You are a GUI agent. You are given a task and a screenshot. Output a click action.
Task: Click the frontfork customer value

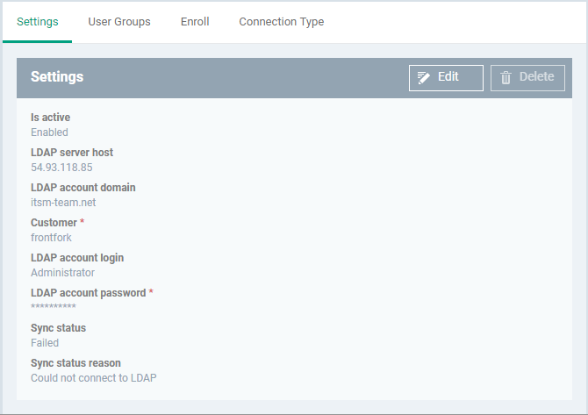51,238
